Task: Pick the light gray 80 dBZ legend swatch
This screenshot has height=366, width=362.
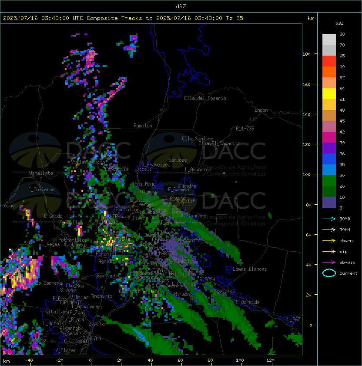Action: click(329, 39)
